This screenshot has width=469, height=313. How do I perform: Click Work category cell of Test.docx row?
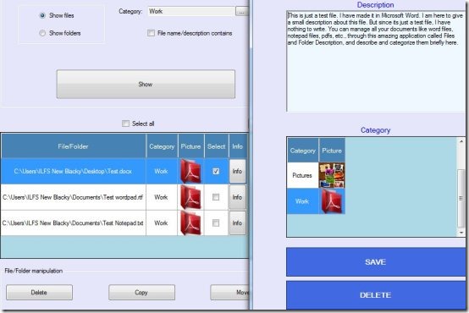[x=162, y=171]
